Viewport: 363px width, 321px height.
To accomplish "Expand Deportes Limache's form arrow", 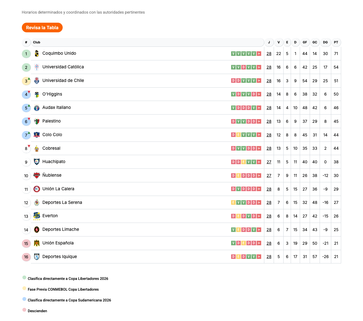I will [259, 230].
